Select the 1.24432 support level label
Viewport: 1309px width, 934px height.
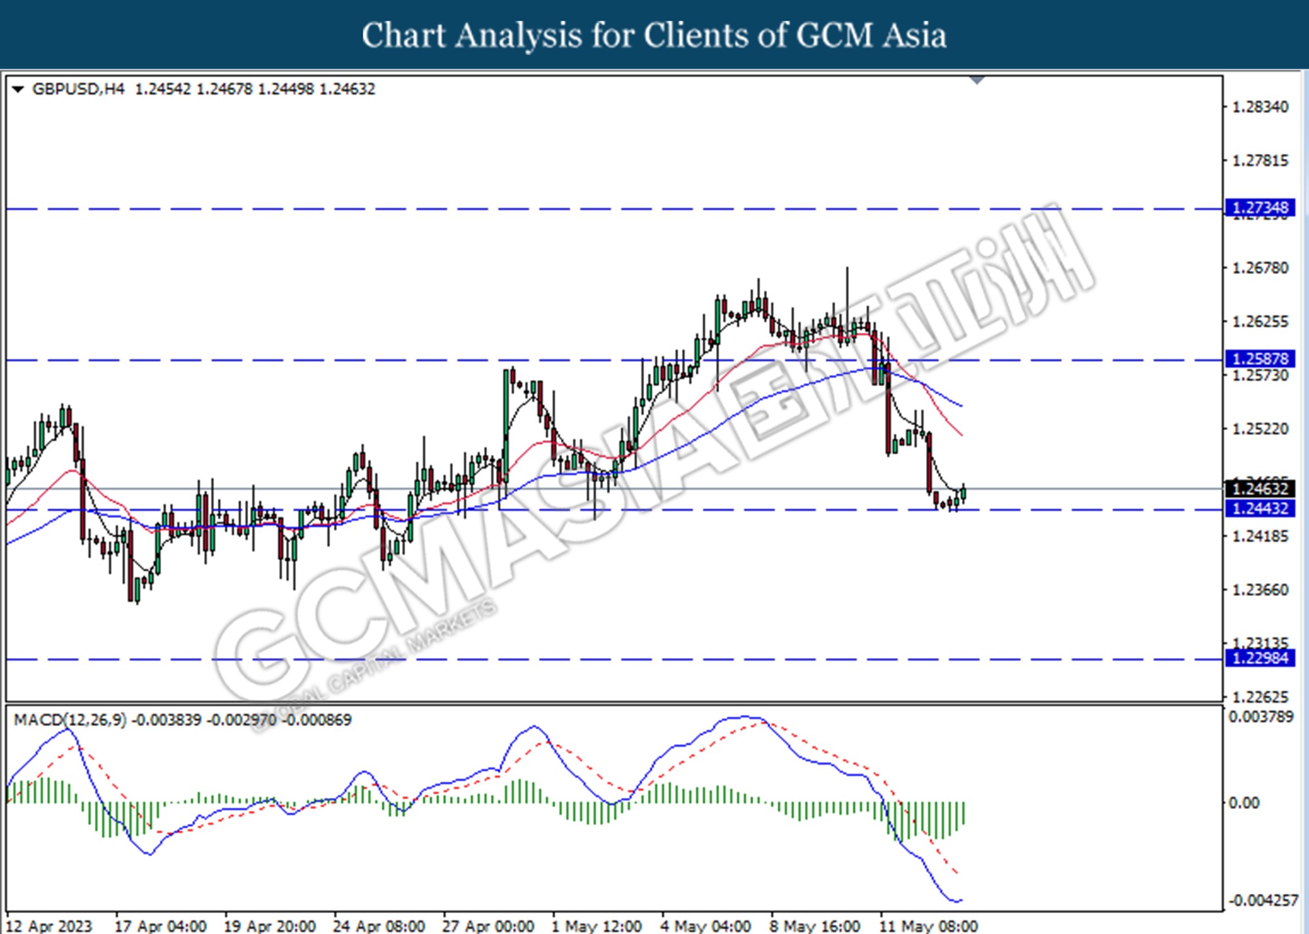coord(1259,508)
